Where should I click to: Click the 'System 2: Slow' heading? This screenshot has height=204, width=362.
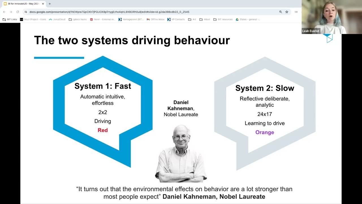coord(265,88)
